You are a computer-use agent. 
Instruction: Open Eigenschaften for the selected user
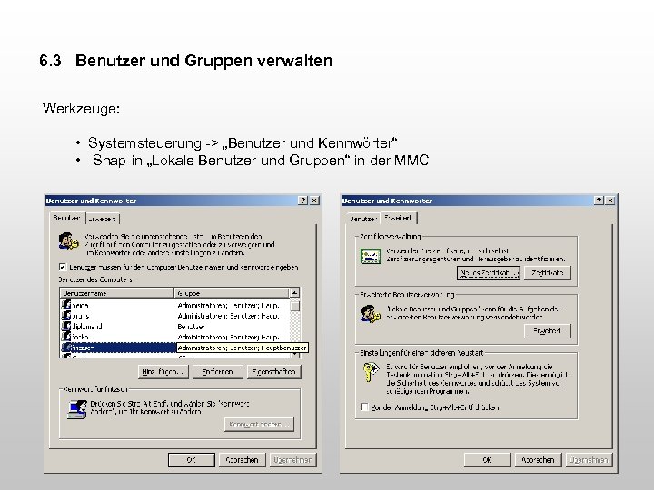[x=273, y=372]
